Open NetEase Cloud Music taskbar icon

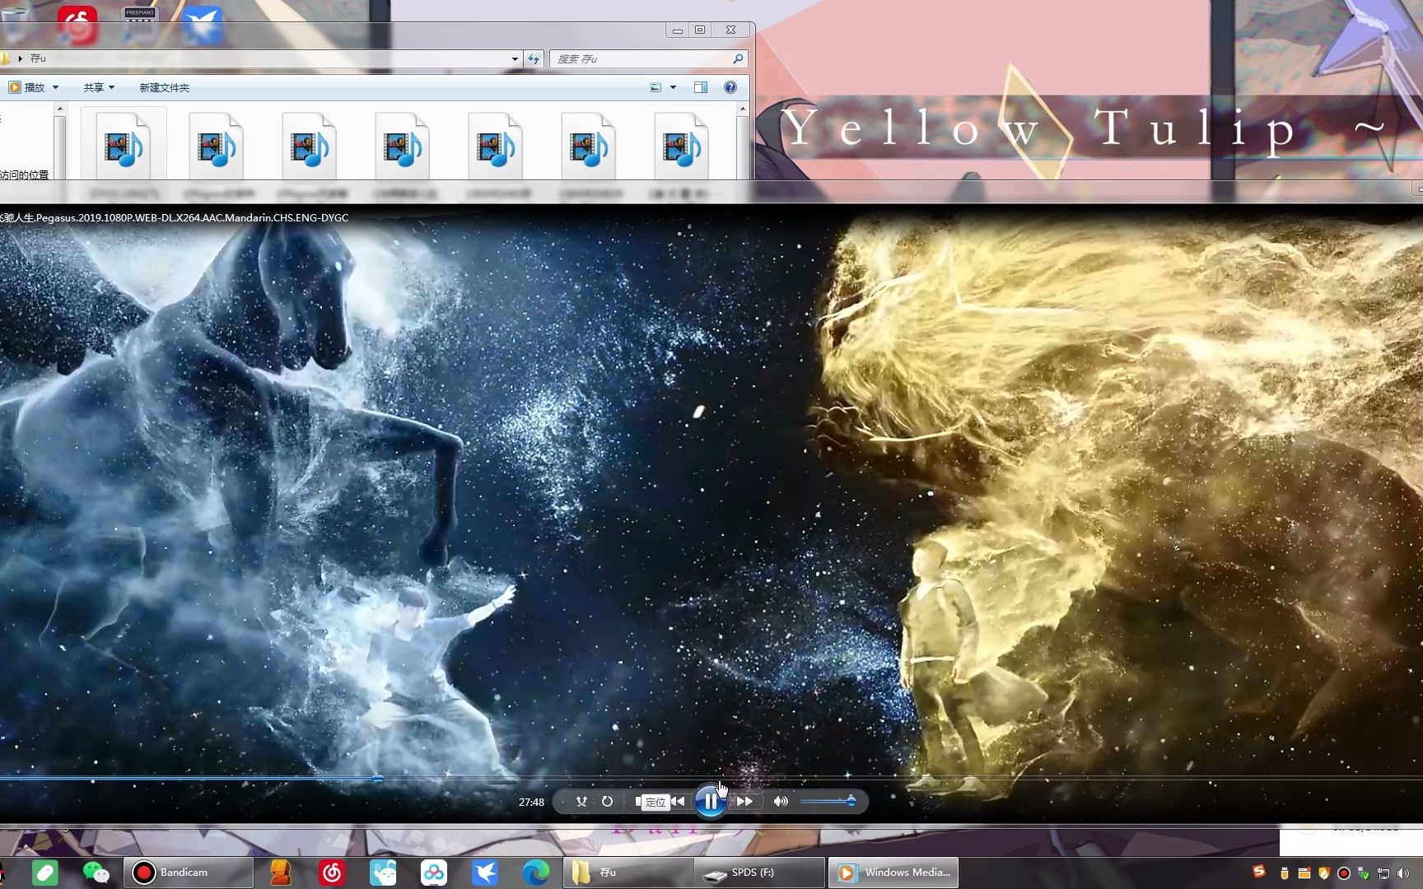[332, 873]
